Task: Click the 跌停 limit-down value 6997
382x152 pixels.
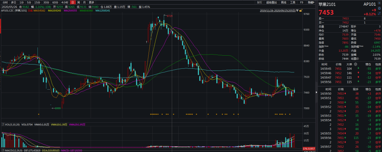Action: pos(377,43)
